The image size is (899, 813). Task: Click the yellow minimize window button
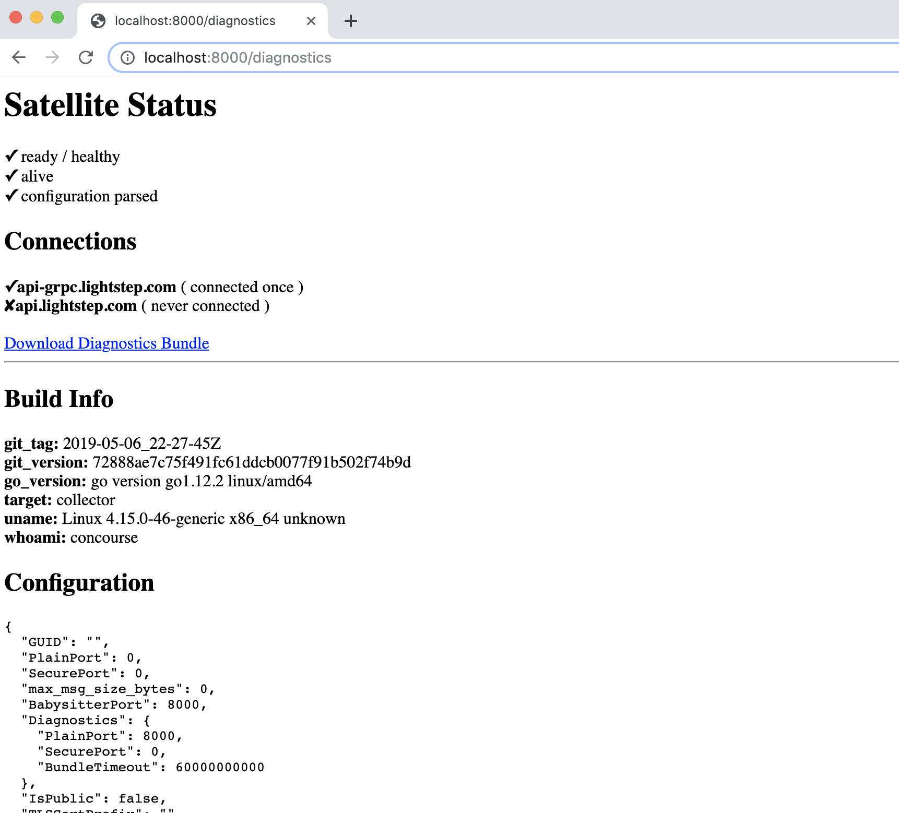37,18
